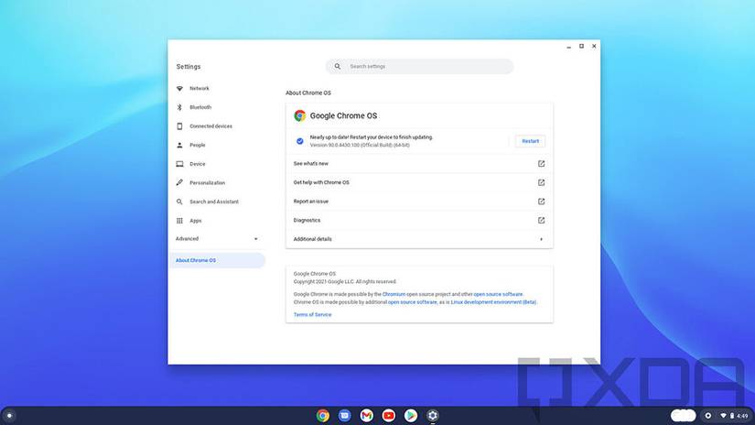This screenshot has height=425, width=755.
Task: Select About Chrome OS in sidebar
Action: [x=217, y=260]
